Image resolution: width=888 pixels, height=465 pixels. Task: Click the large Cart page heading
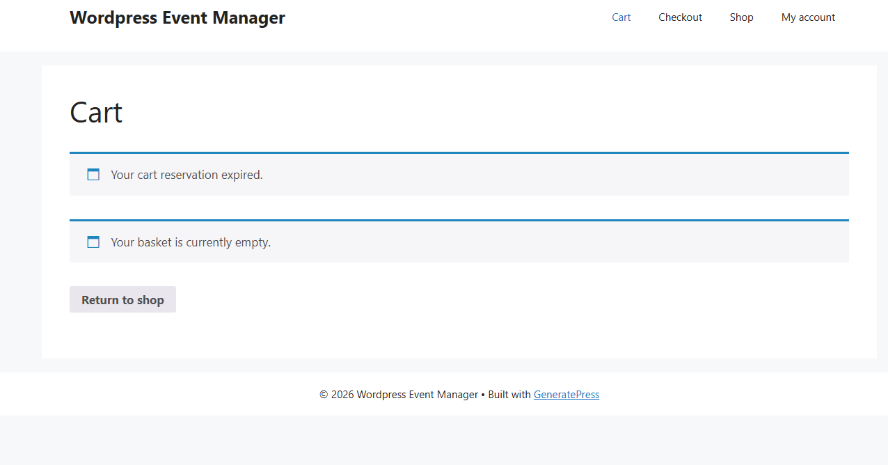[96, 113]
